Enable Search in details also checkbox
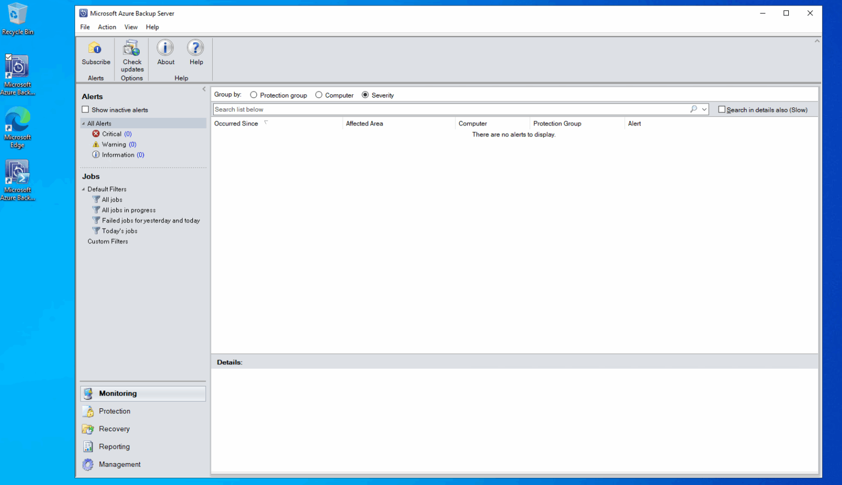 click(722, 110)
